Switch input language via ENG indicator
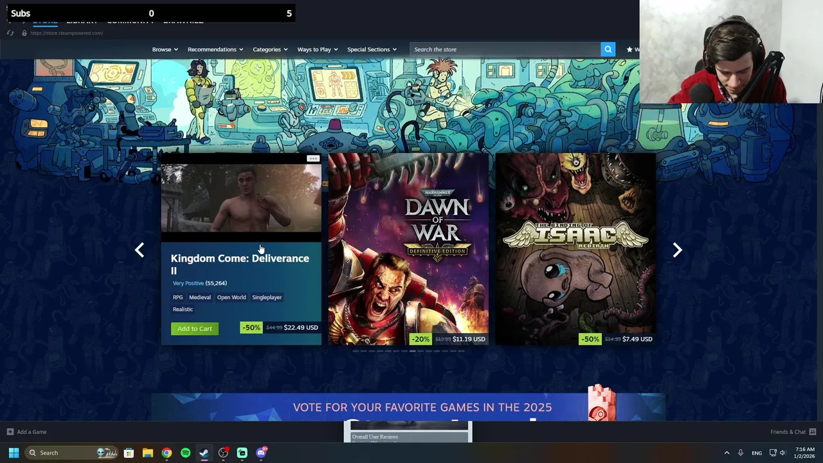 pos(757,453)
